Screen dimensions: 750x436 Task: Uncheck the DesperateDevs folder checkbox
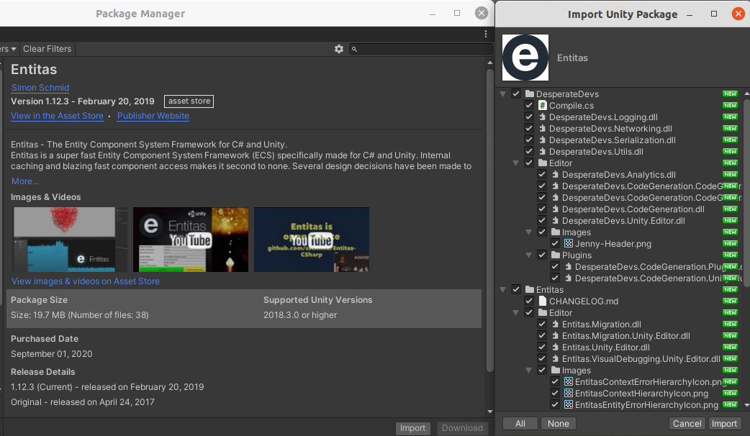(x=515, y=94)
